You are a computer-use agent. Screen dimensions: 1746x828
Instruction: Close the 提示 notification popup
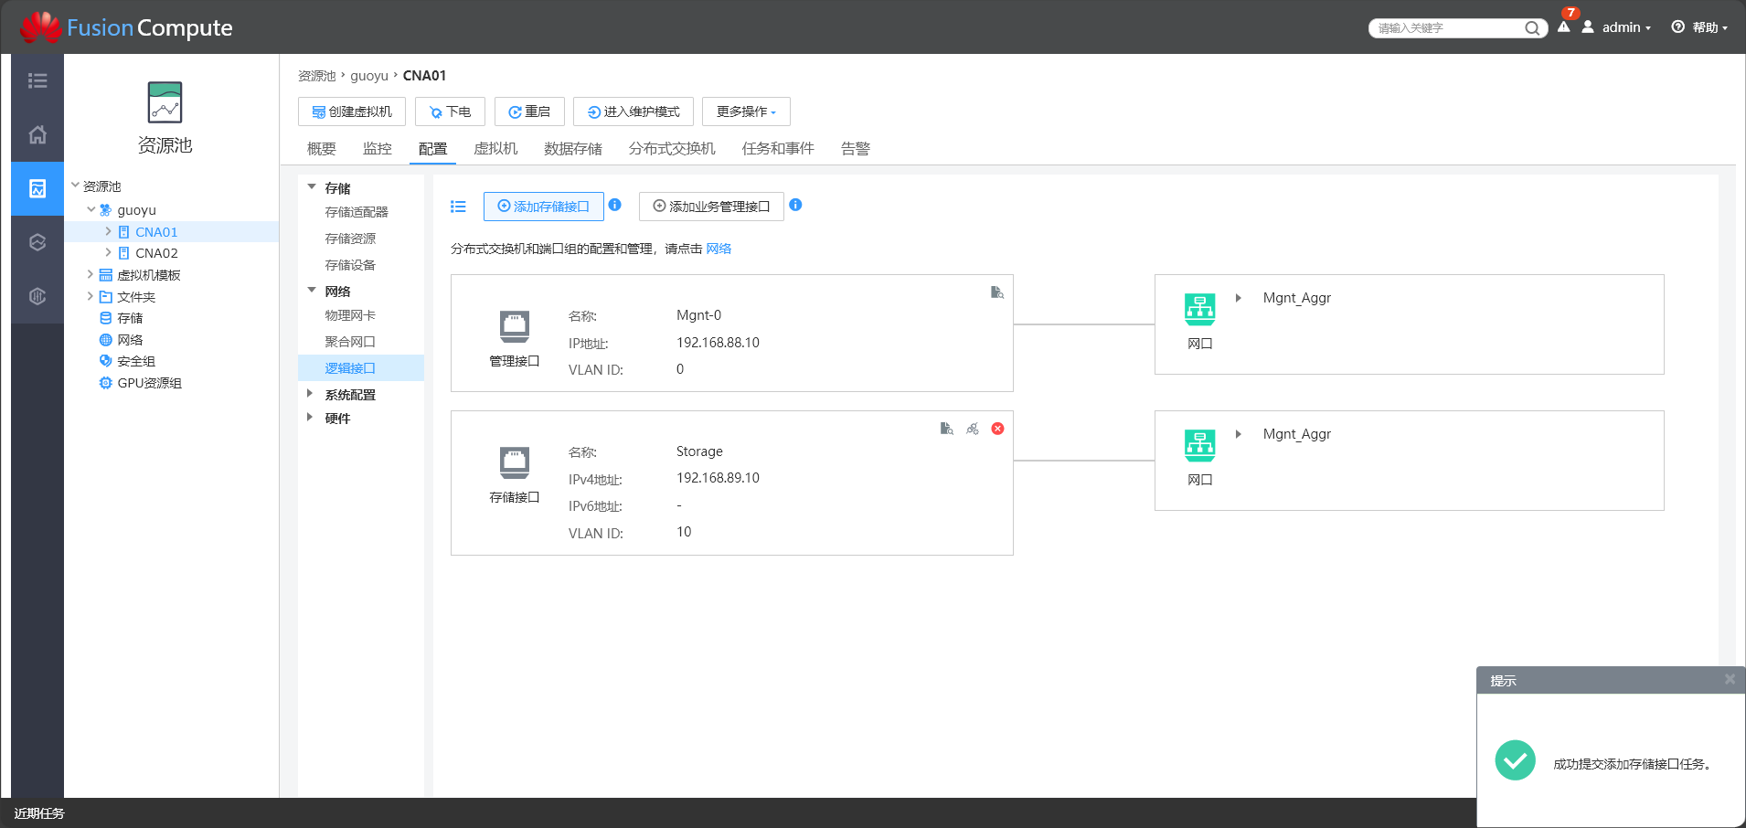tap(1730, 679)
